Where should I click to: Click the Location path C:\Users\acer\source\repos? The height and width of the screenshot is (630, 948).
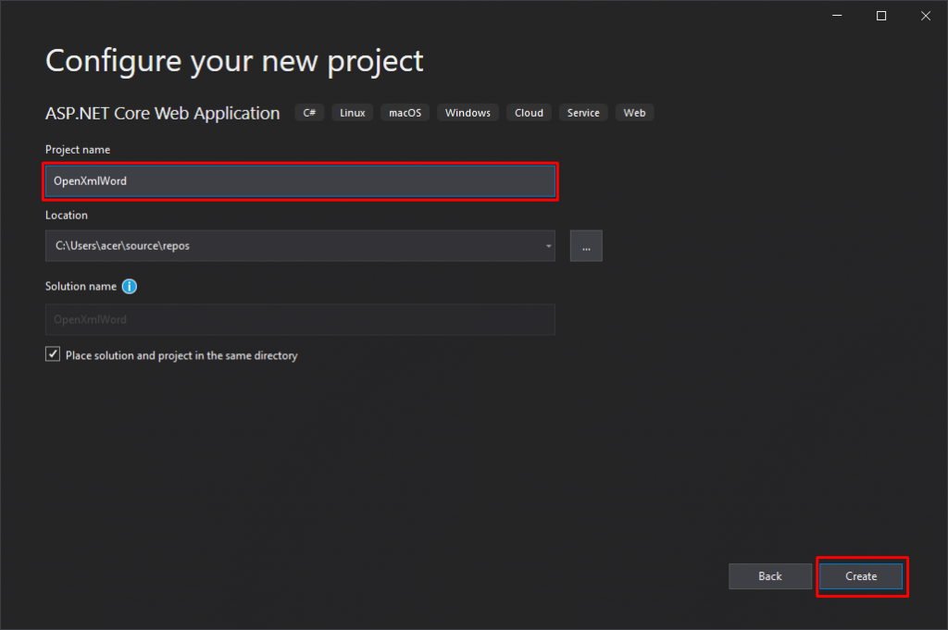pyautogui.click(x=123, y=246)
